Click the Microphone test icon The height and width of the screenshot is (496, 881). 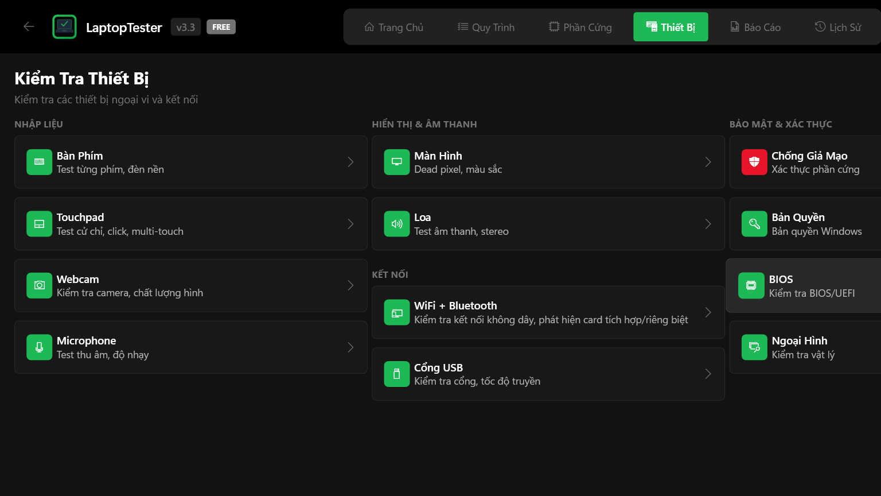[x=39, y=347]
